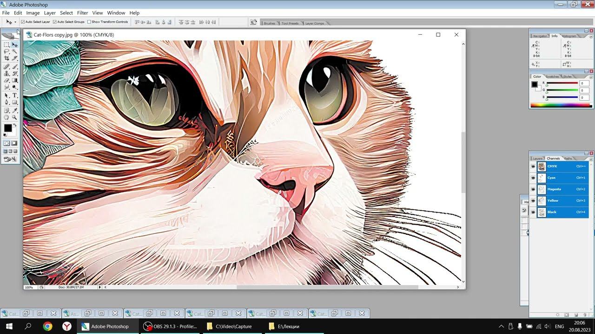
Task: Activate the Pen tool
Action: tap(7, 102)
